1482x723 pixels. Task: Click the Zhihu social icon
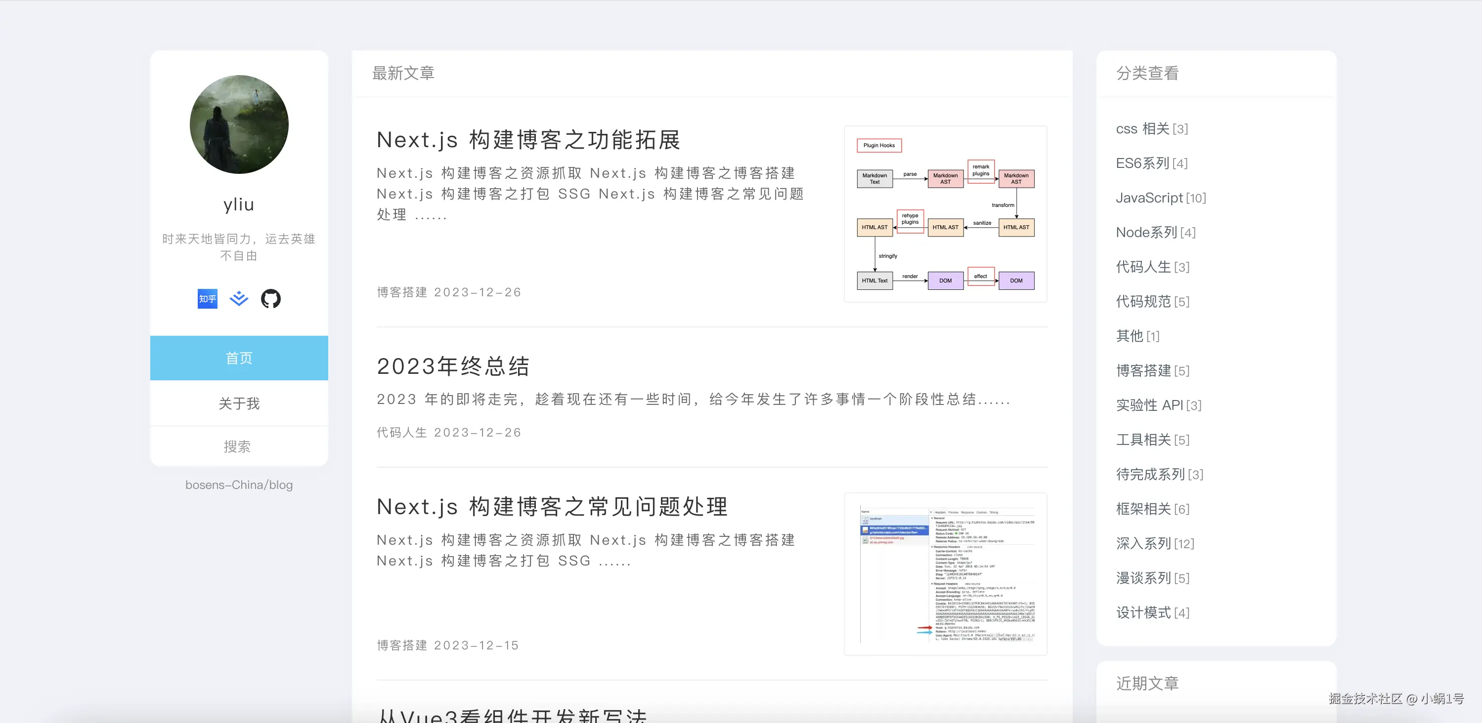(x=207, y=299)
